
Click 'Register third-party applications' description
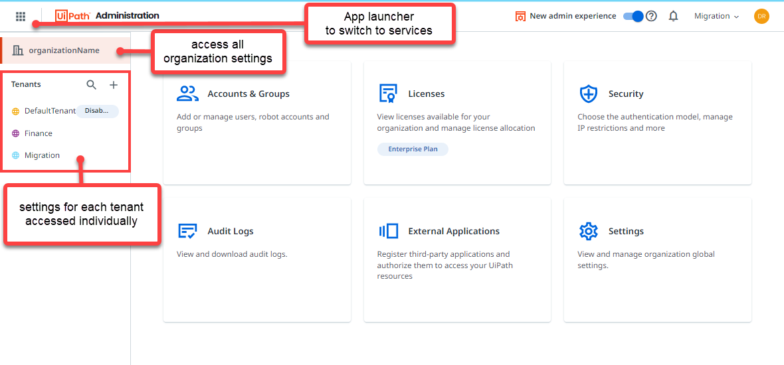pyautogui.click(x=445, y=265)
